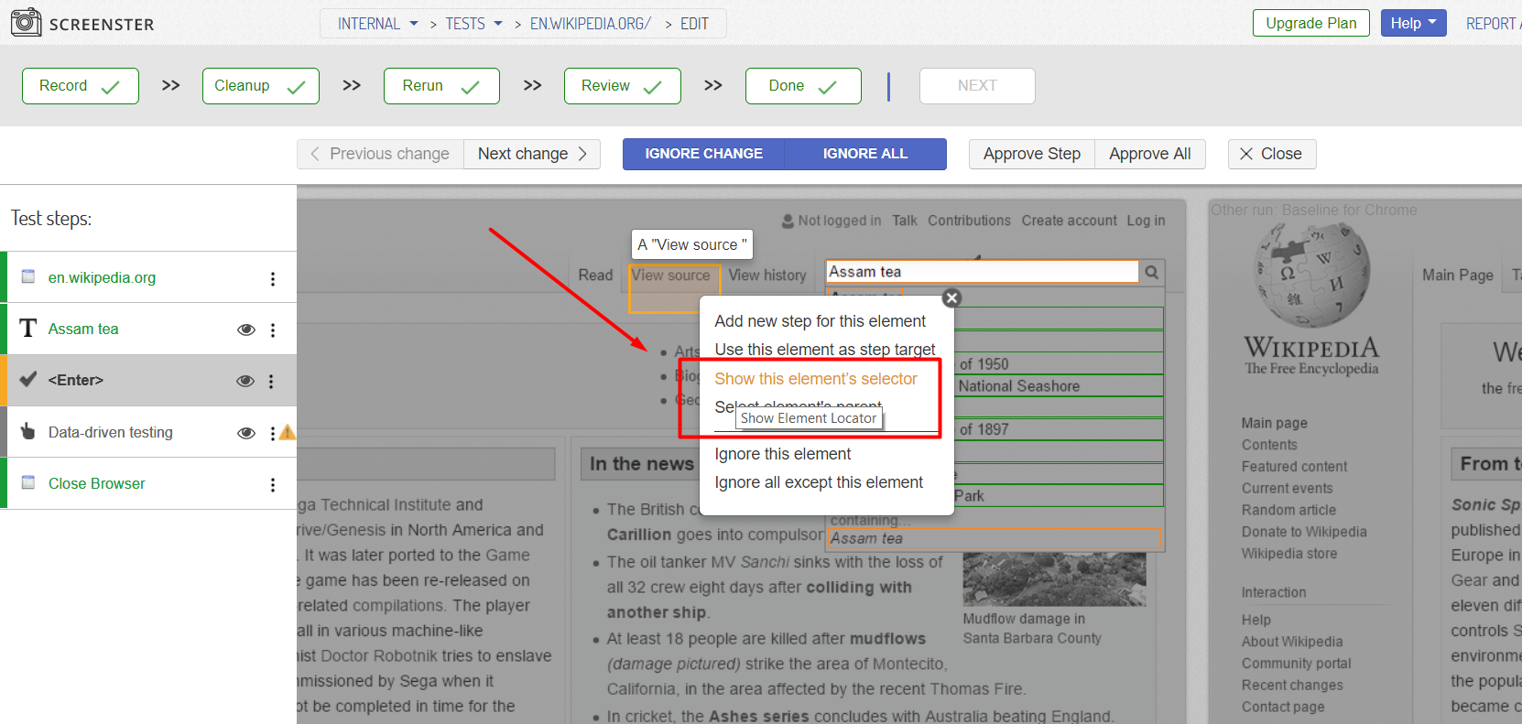Viewport: 1522px width, 724px height.
Task: Click checkmark icon of Enter step
Action: 28,379
